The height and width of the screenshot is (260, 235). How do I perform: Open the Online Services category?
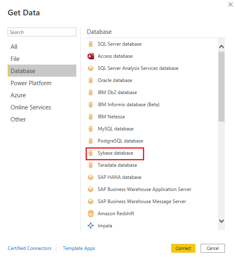[x=42, y=107]
